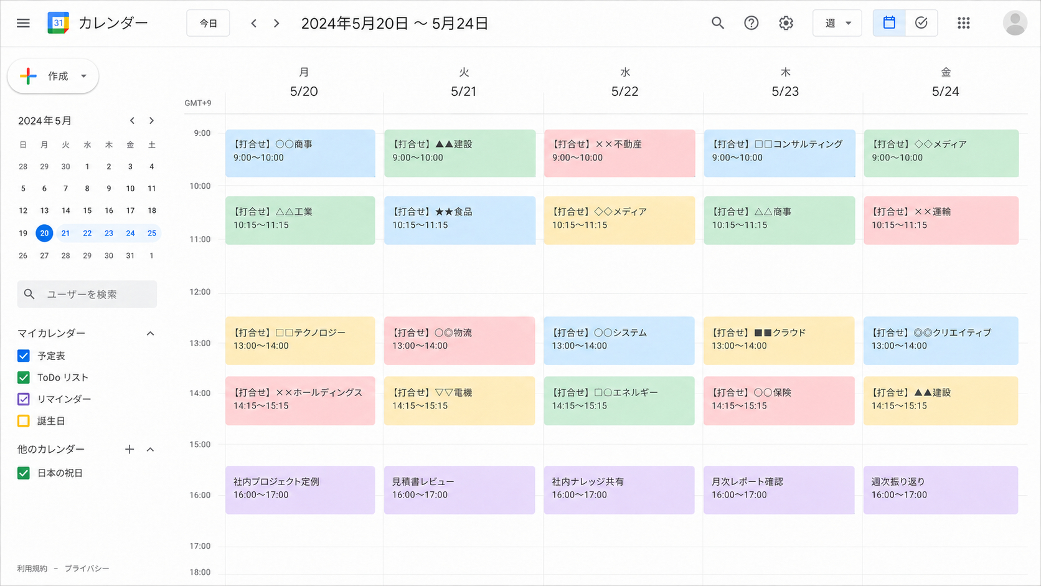This screenshot has width=1041, height=586.
Task: Toggle the リマインダー checkbox
Action: 24,399
